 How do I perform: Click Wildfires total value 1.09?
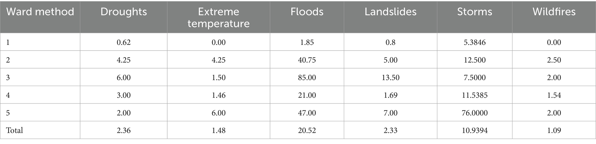554,130
